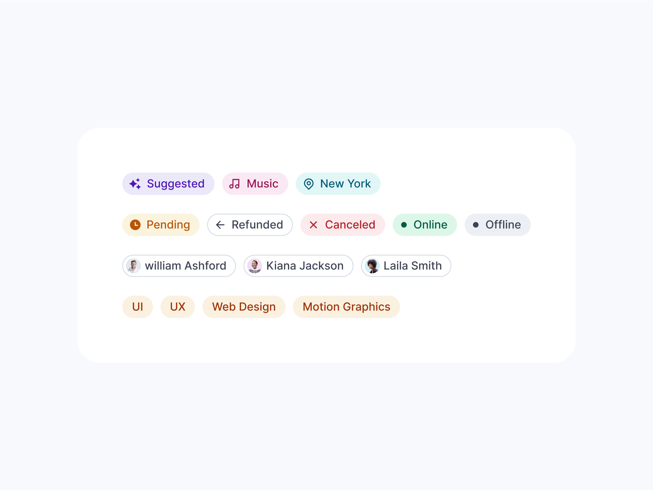The width and height of the screenshot is (653, 490).
Task: Select the UX skill tag
Action: click(178, 307)
